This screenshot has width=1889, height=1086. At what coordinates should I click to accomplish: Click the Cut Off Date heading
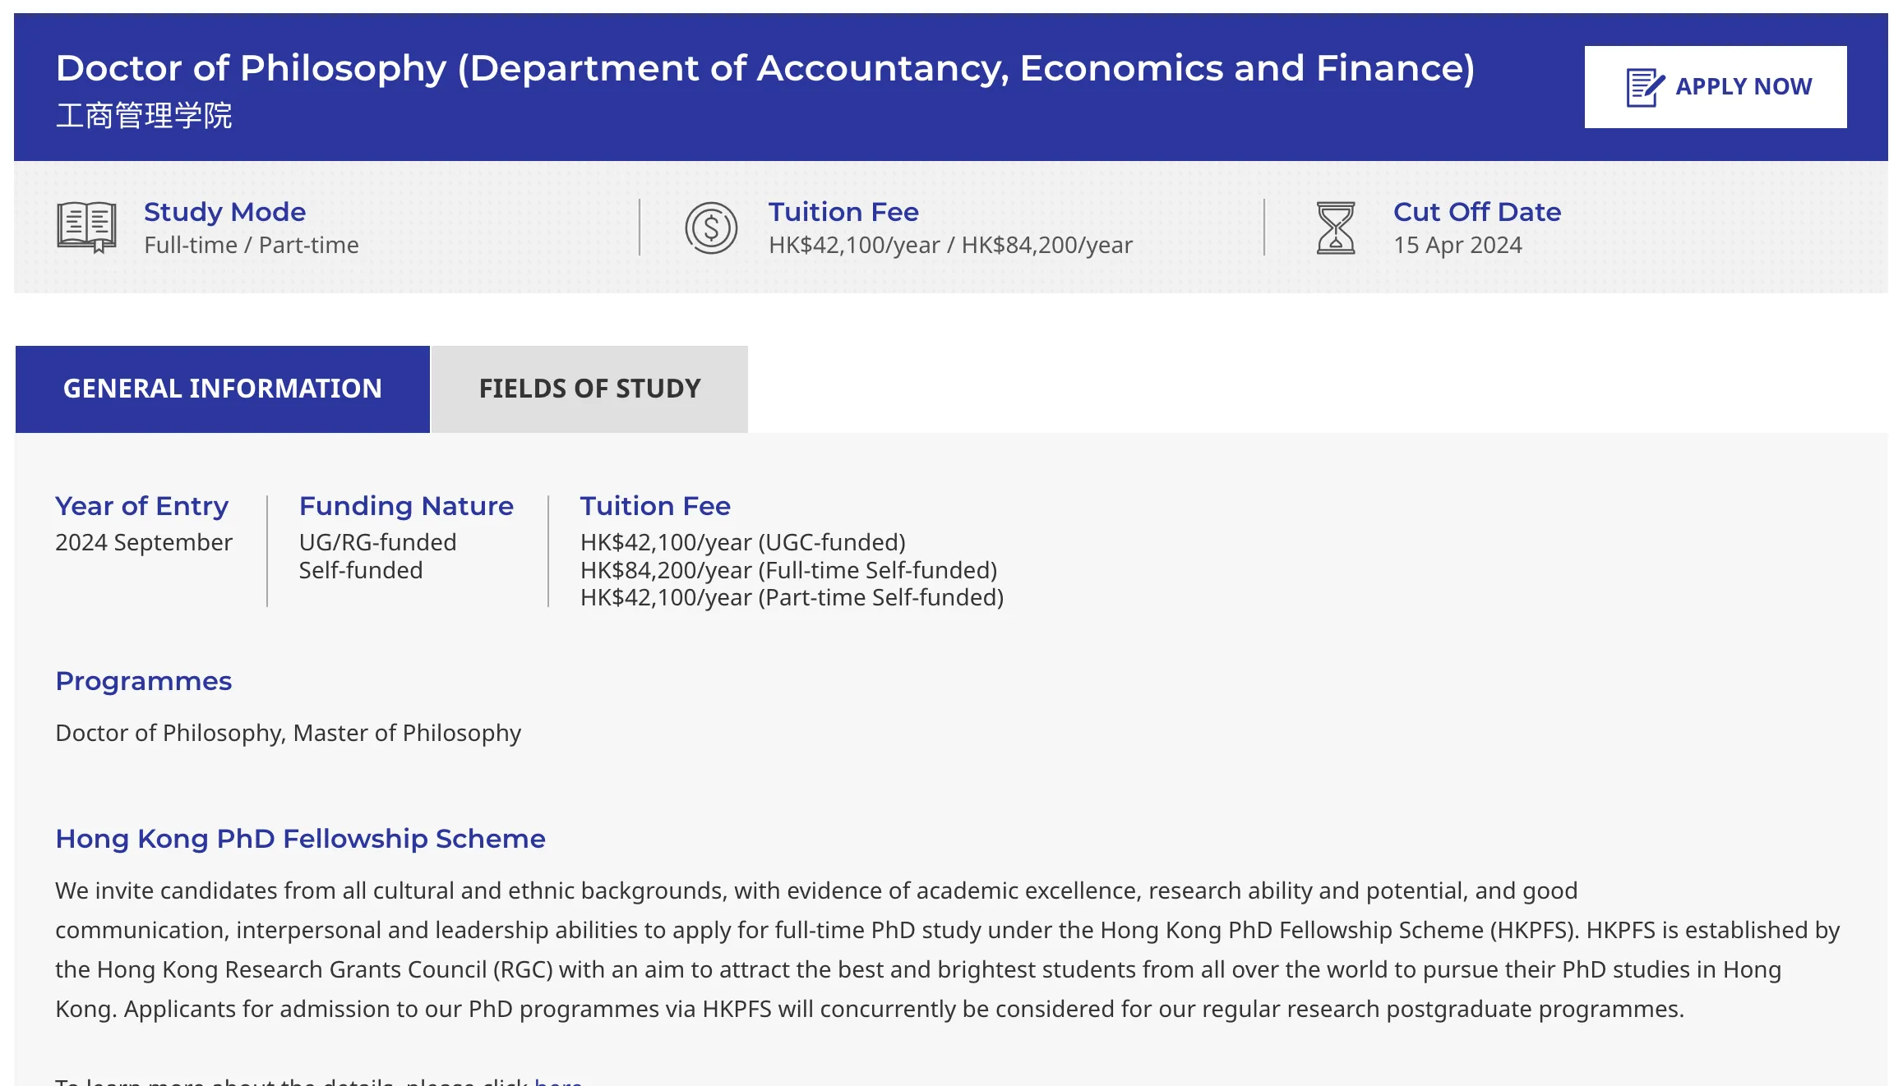[1476, 212]
